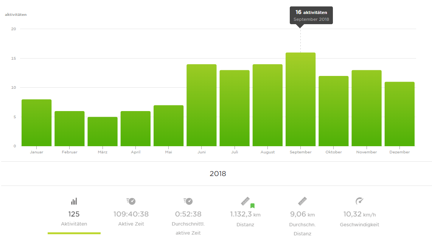Select the März activity bar

(103, 132)
